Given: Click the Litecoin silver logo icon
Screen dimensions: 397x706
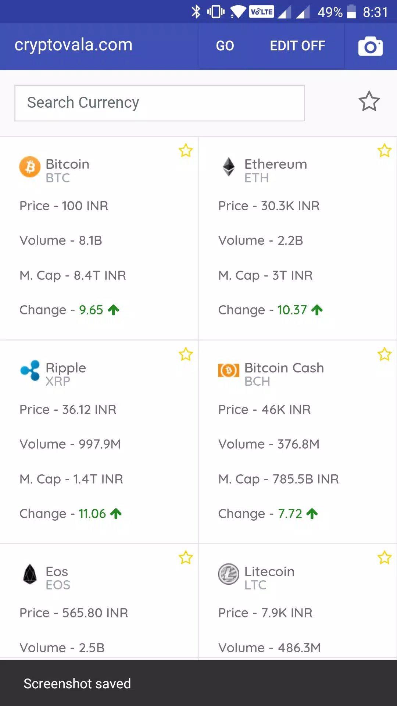Looking at the screenshot, I should pos(229,574).
